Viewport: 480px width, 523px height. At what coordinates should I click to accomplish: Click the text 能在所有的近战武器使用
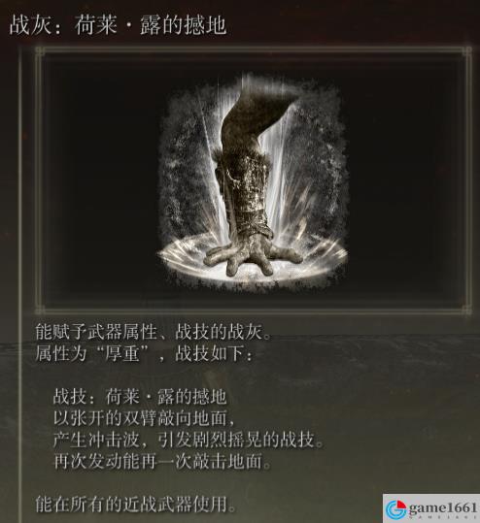[x=135, y=504]
